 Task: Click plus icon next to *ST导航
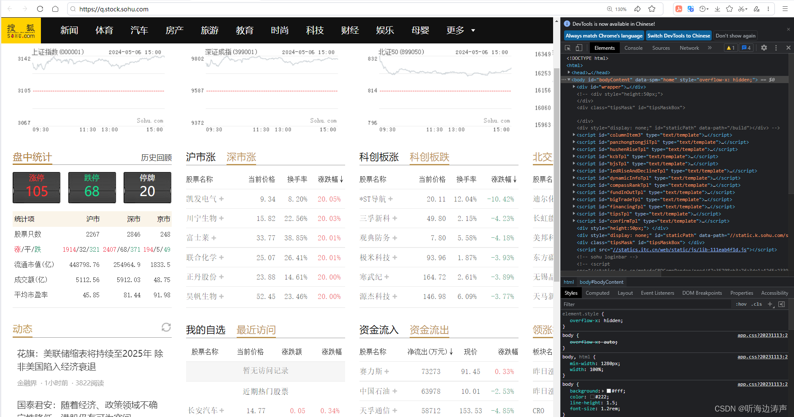pos(391,199)
